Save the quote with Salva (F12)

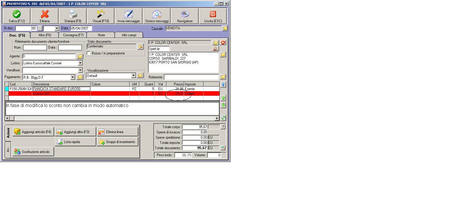pos(17,16)
